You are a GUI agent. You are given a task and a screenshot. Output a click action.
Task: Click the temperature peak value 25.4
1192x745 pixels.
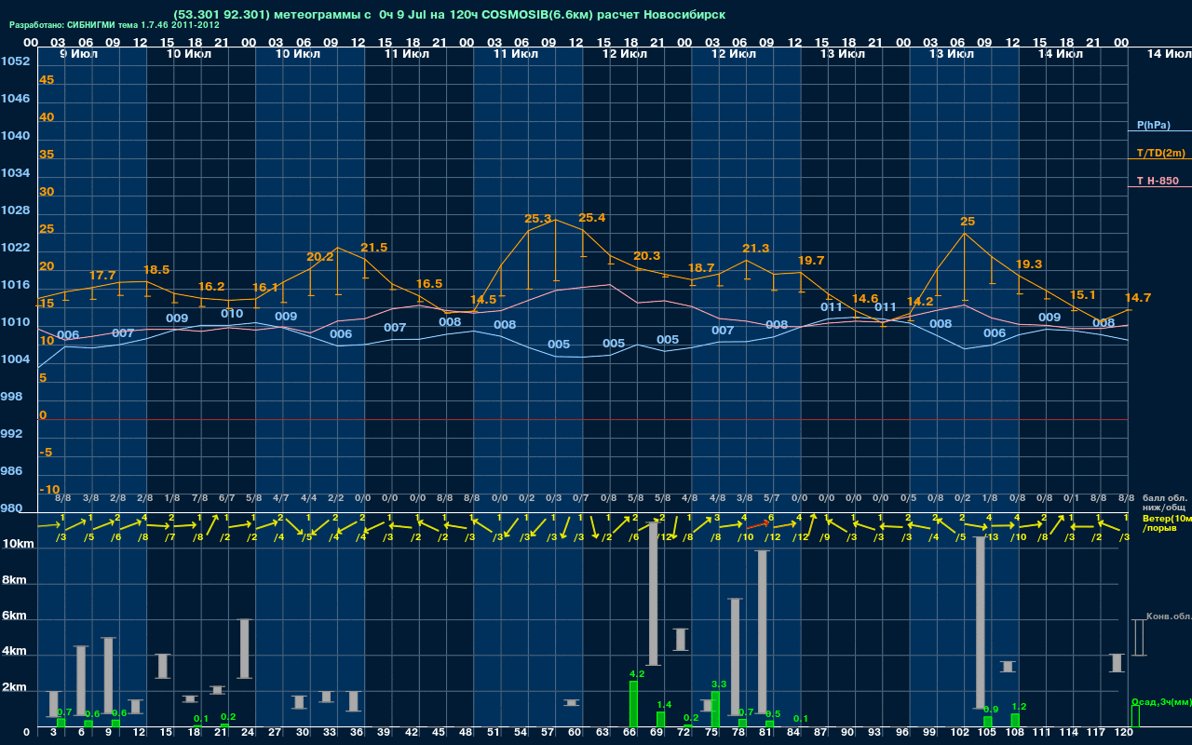pyautogui.click(x=592, y=218)
